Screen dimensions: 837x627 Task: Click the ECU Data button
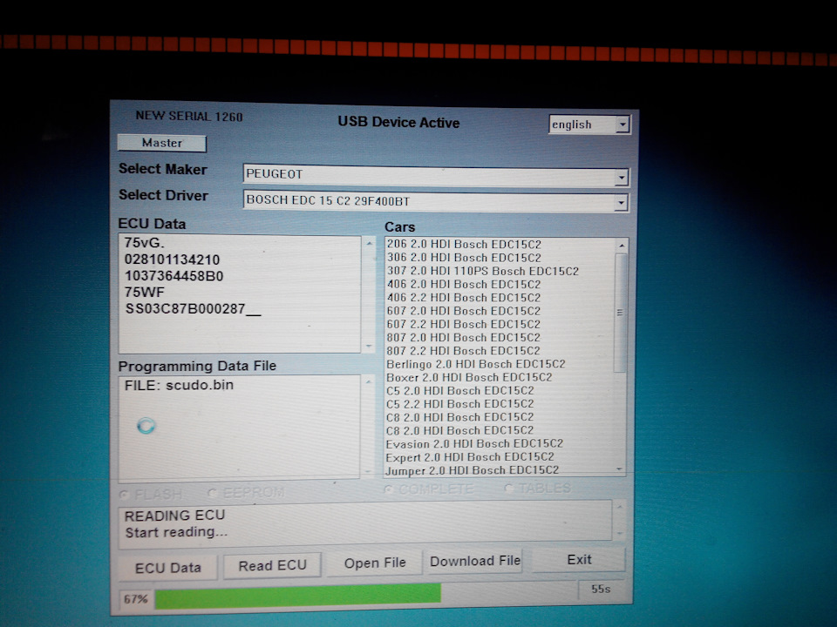click(x=167, y=568)
